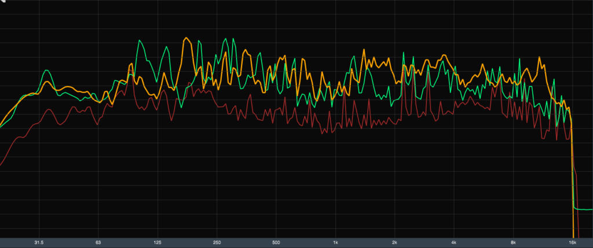The image size is (593, 248).
Task: Select the flat green line right of 16k
Action: coord(583,208)
